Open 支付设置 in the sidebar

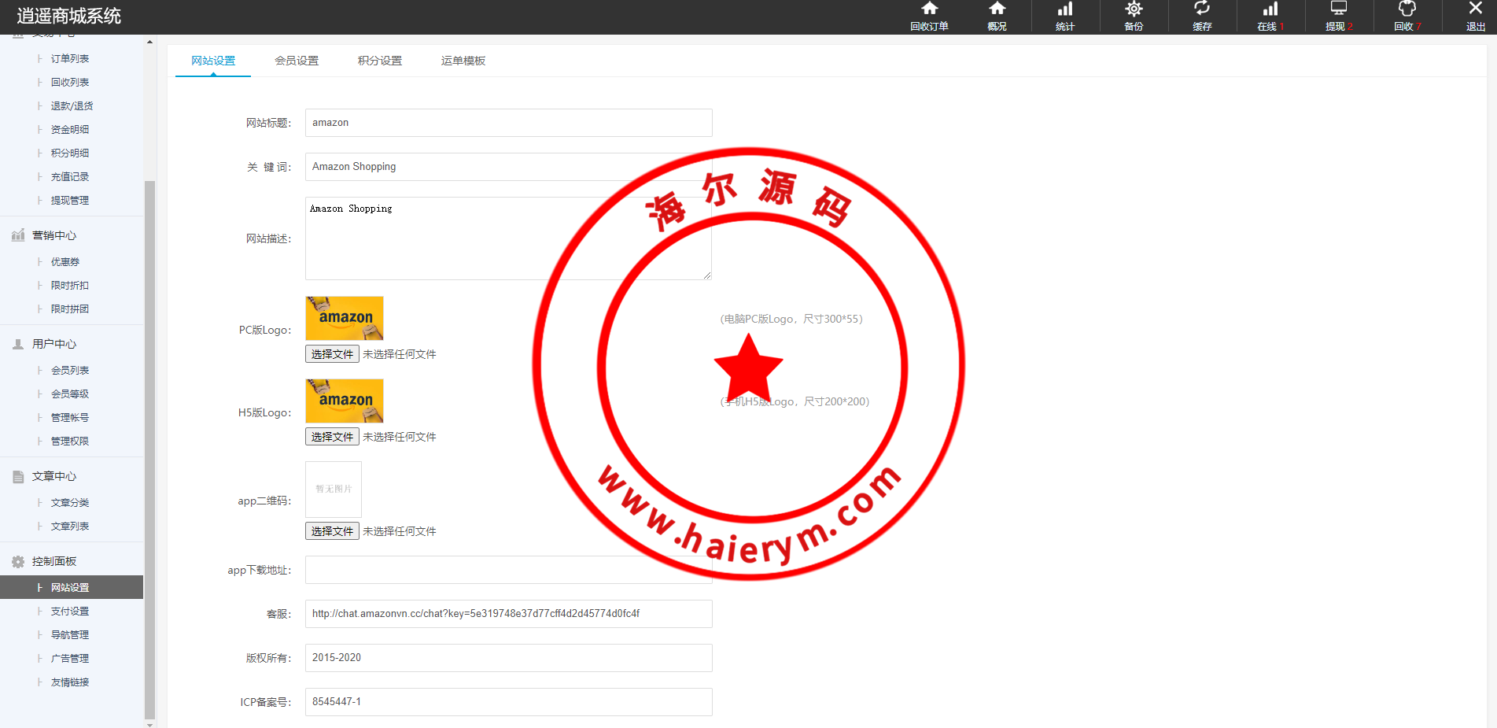tap(70, 611)
